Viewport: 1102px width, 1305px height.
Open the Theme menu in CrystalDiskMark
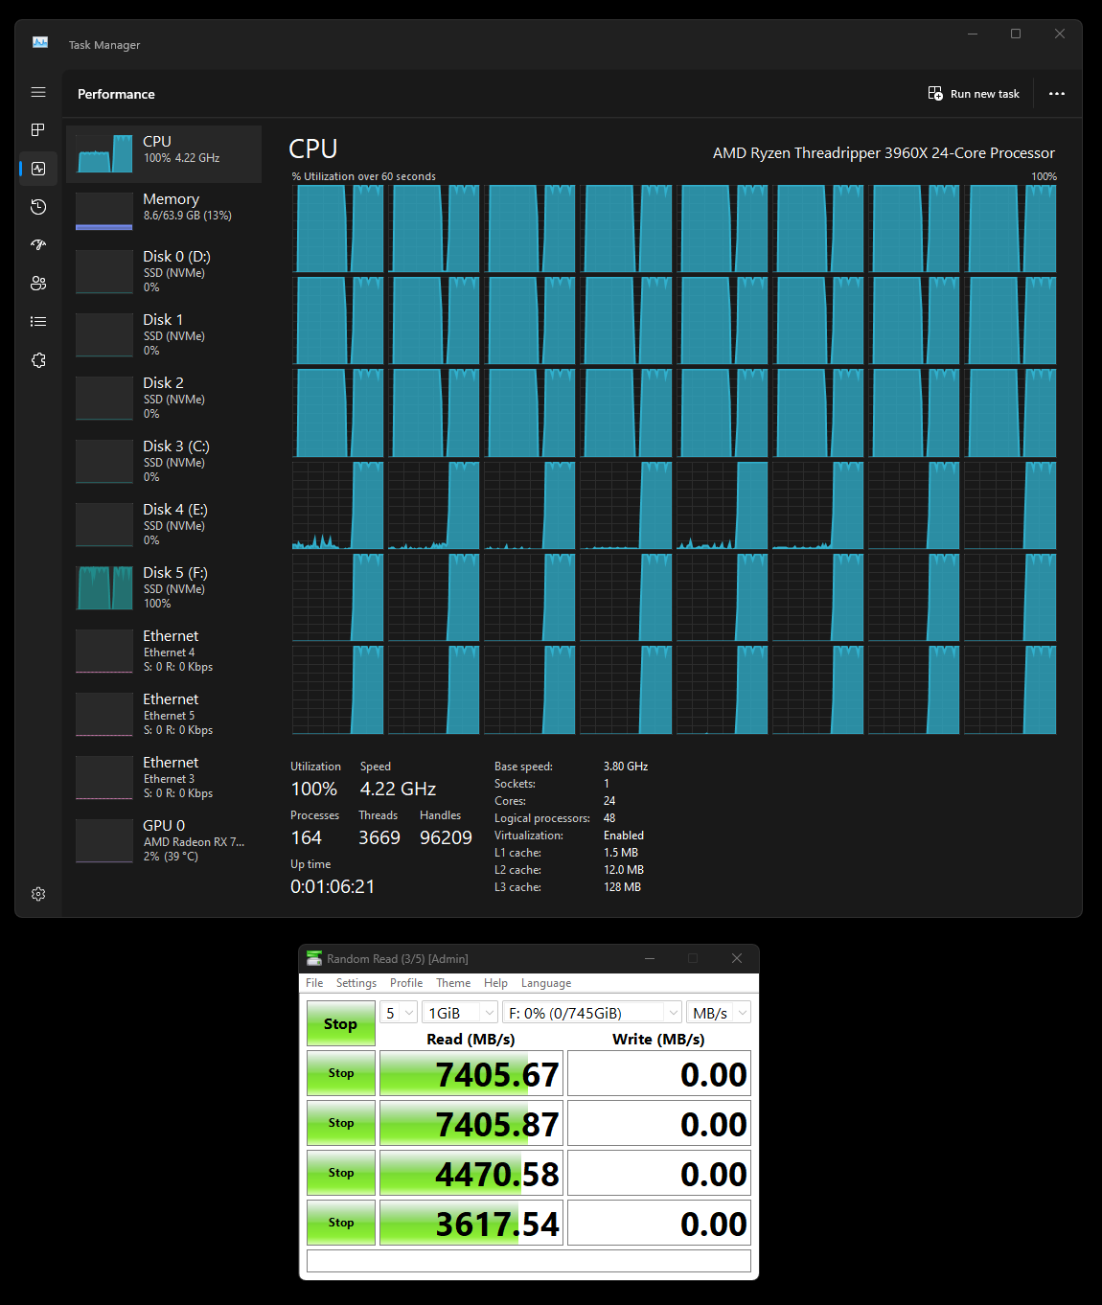point(453,983)
